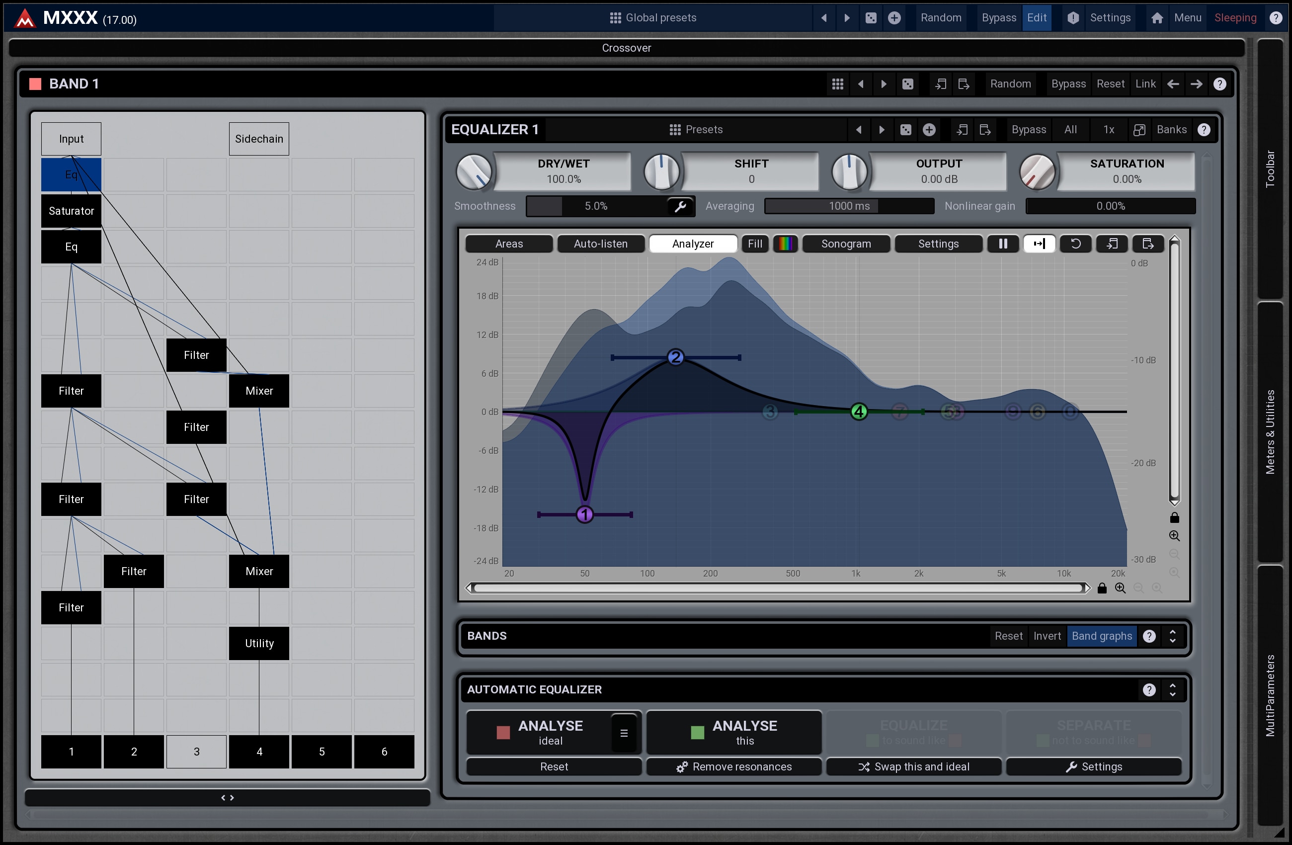Open the Analyse ideal options menu

point(624,733)
